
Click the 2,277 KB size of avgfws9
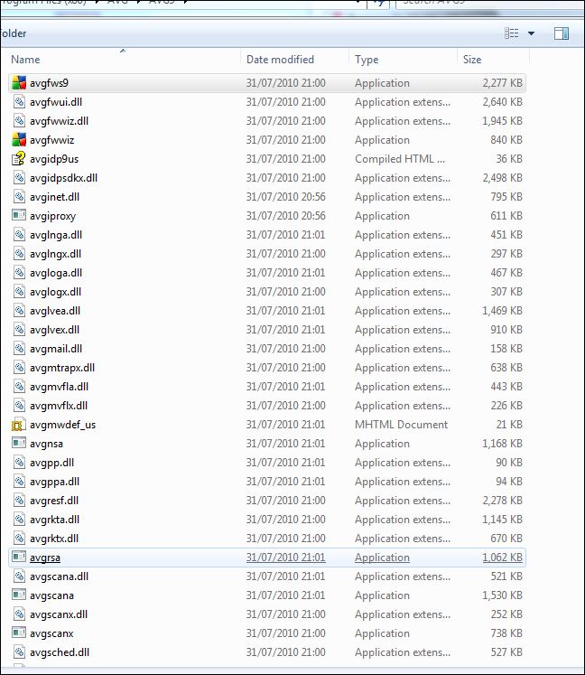click(503, 82)
